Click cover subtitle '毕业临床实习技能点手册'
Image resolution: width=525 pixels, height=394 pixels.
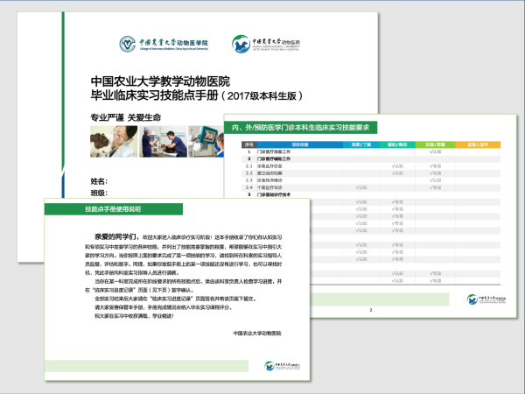pyautogui.click(x=154, y=95)
